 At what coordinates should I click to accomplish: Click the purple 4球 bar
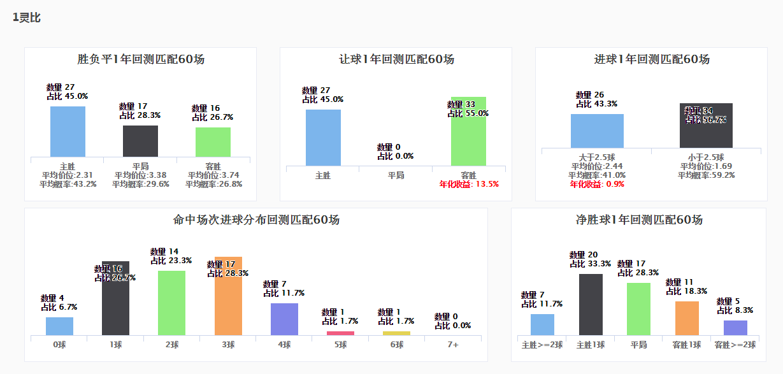(x=284, y=319)
